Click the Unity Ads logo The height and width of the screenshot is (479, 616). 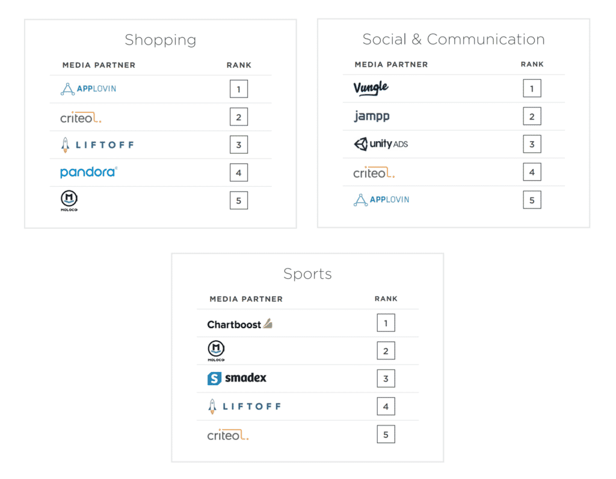(x=381, y=144)
